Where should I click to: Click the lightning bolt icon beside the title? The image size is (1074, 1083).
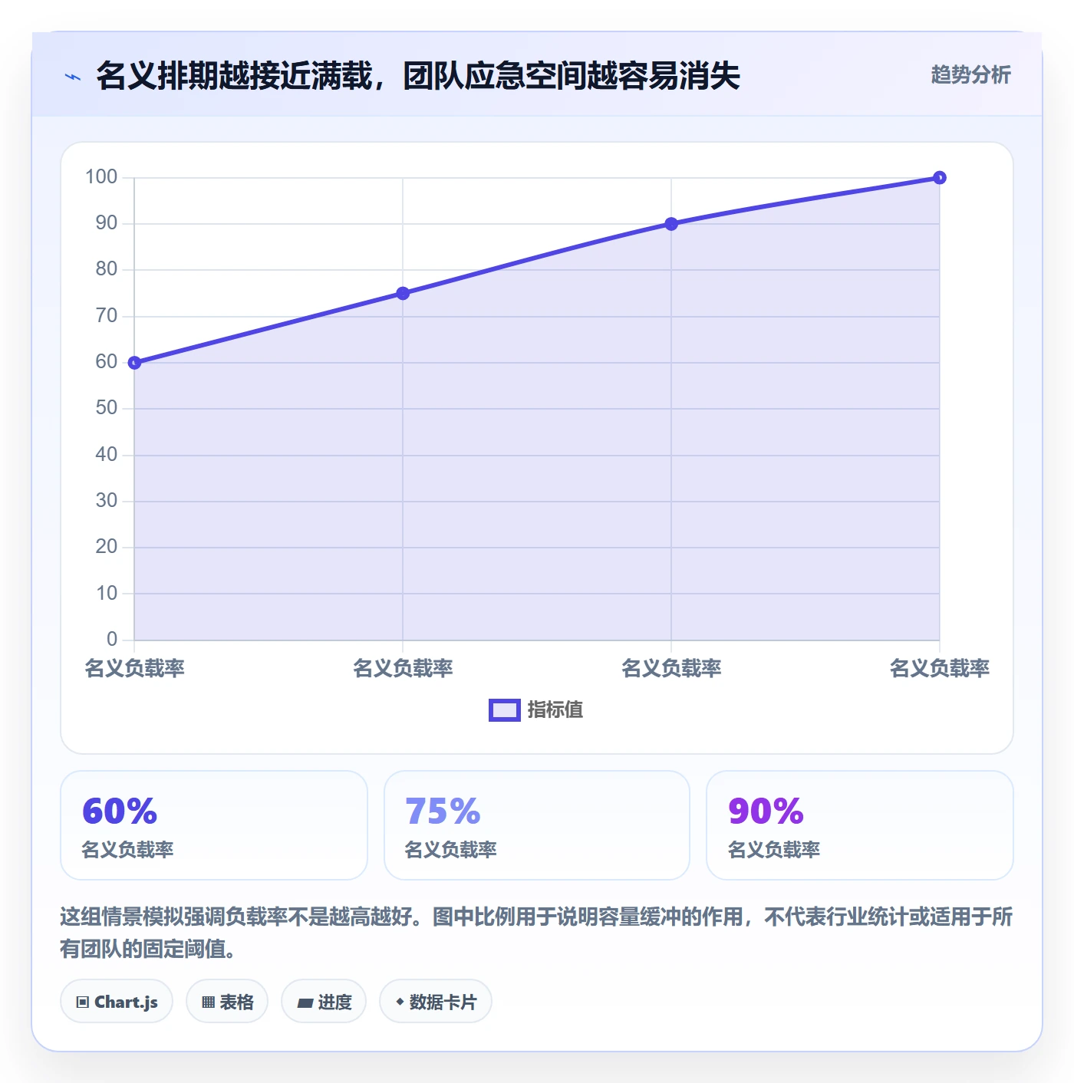(73, 77)
